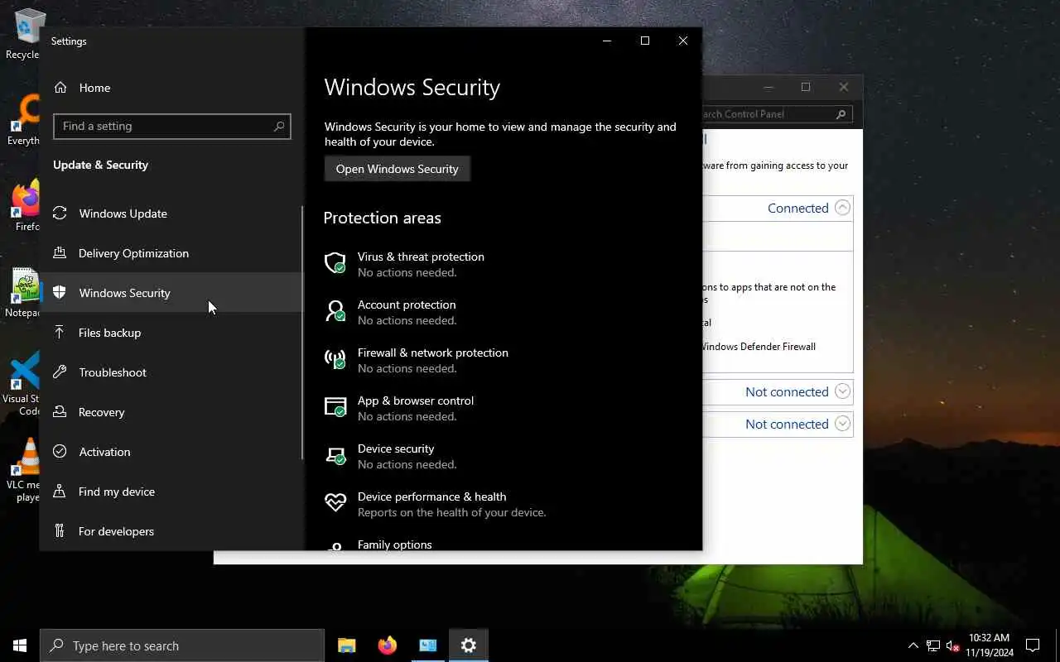
Task: Click the Files backup arrow icon
Action: 60,333
